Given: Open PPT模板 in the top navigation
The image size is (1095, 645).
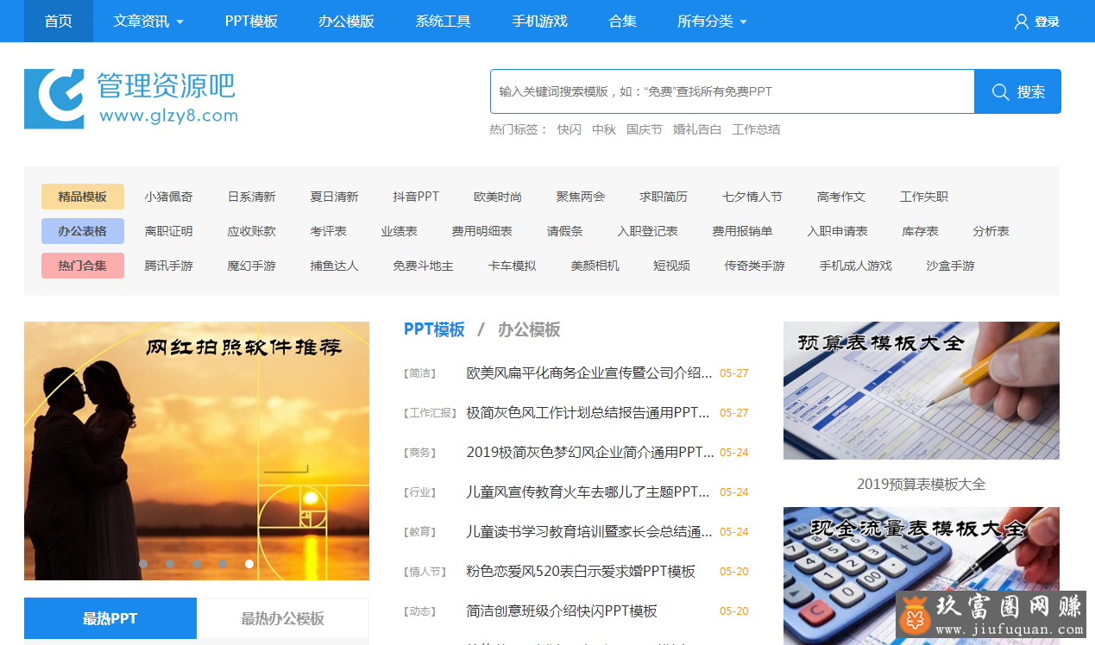Looking at the screenshot, I should (251, 22).
